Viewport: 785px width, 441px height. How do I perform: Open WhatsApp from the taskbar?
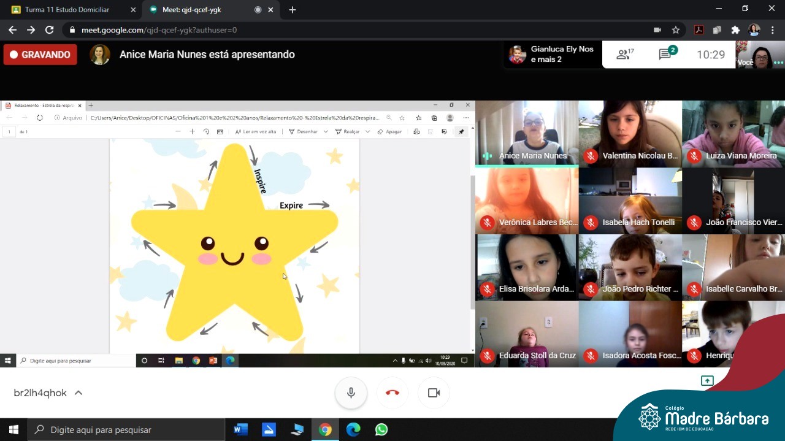tap(381, 430)
